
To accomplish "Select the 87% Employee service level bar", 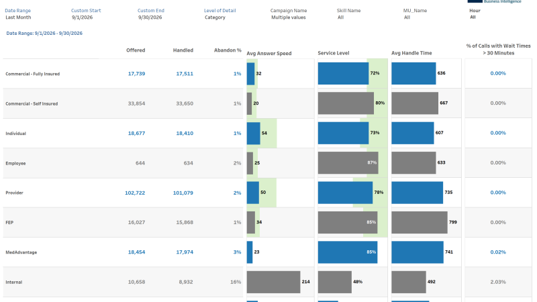I will (x=348, y=162).
